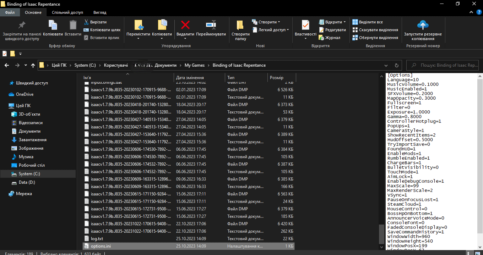Switch to the Спільний доступ tab
Image resolution: width=483 pixels, height=255 pixels.
click(x=67, y=12)
